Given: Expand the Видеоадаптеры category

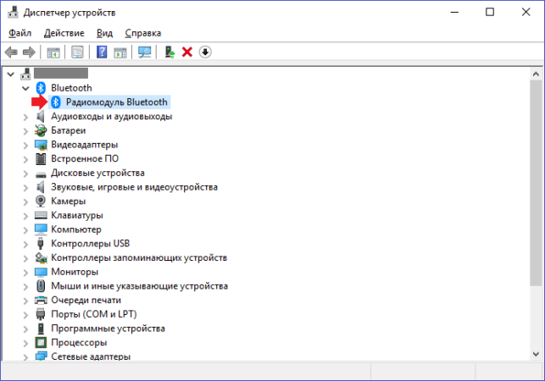Looking at the screenshot, I should (25, 146).
